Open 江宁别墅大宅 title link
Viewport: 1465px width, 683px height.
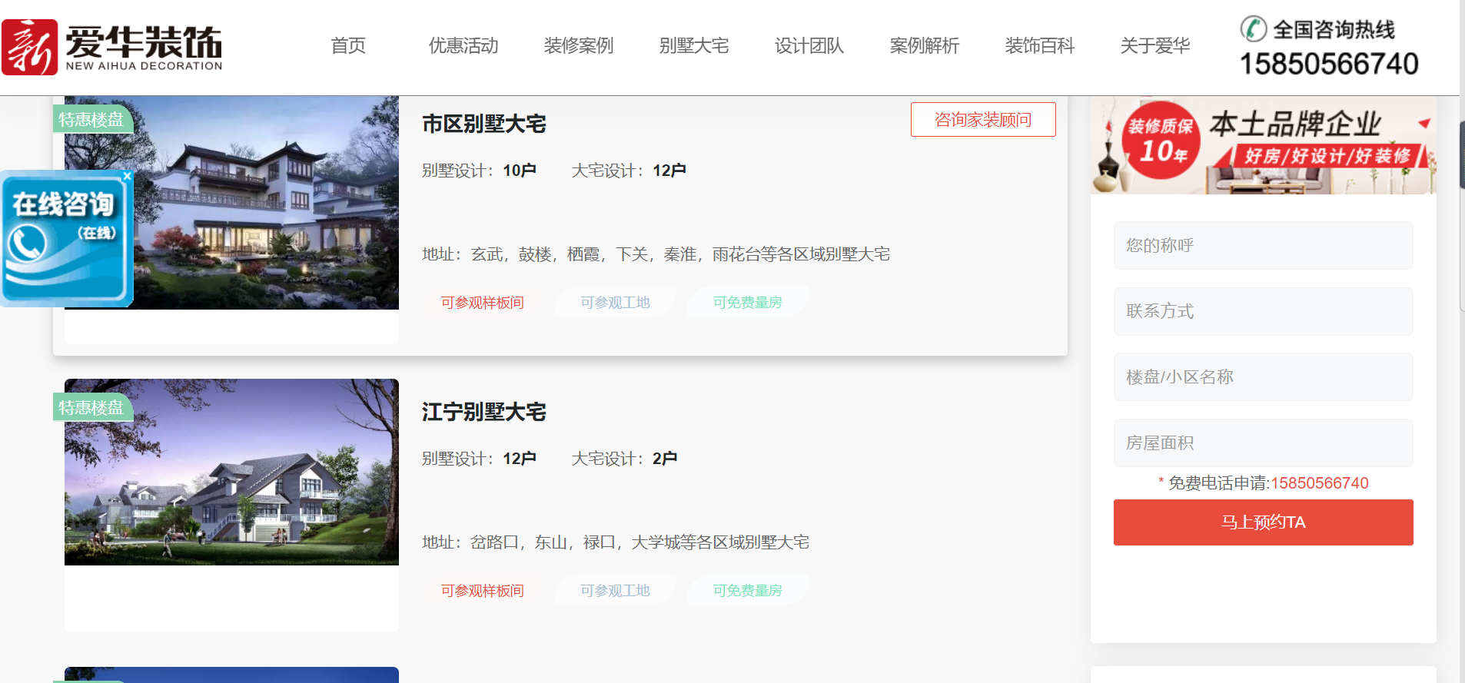[x=484, y=412]
